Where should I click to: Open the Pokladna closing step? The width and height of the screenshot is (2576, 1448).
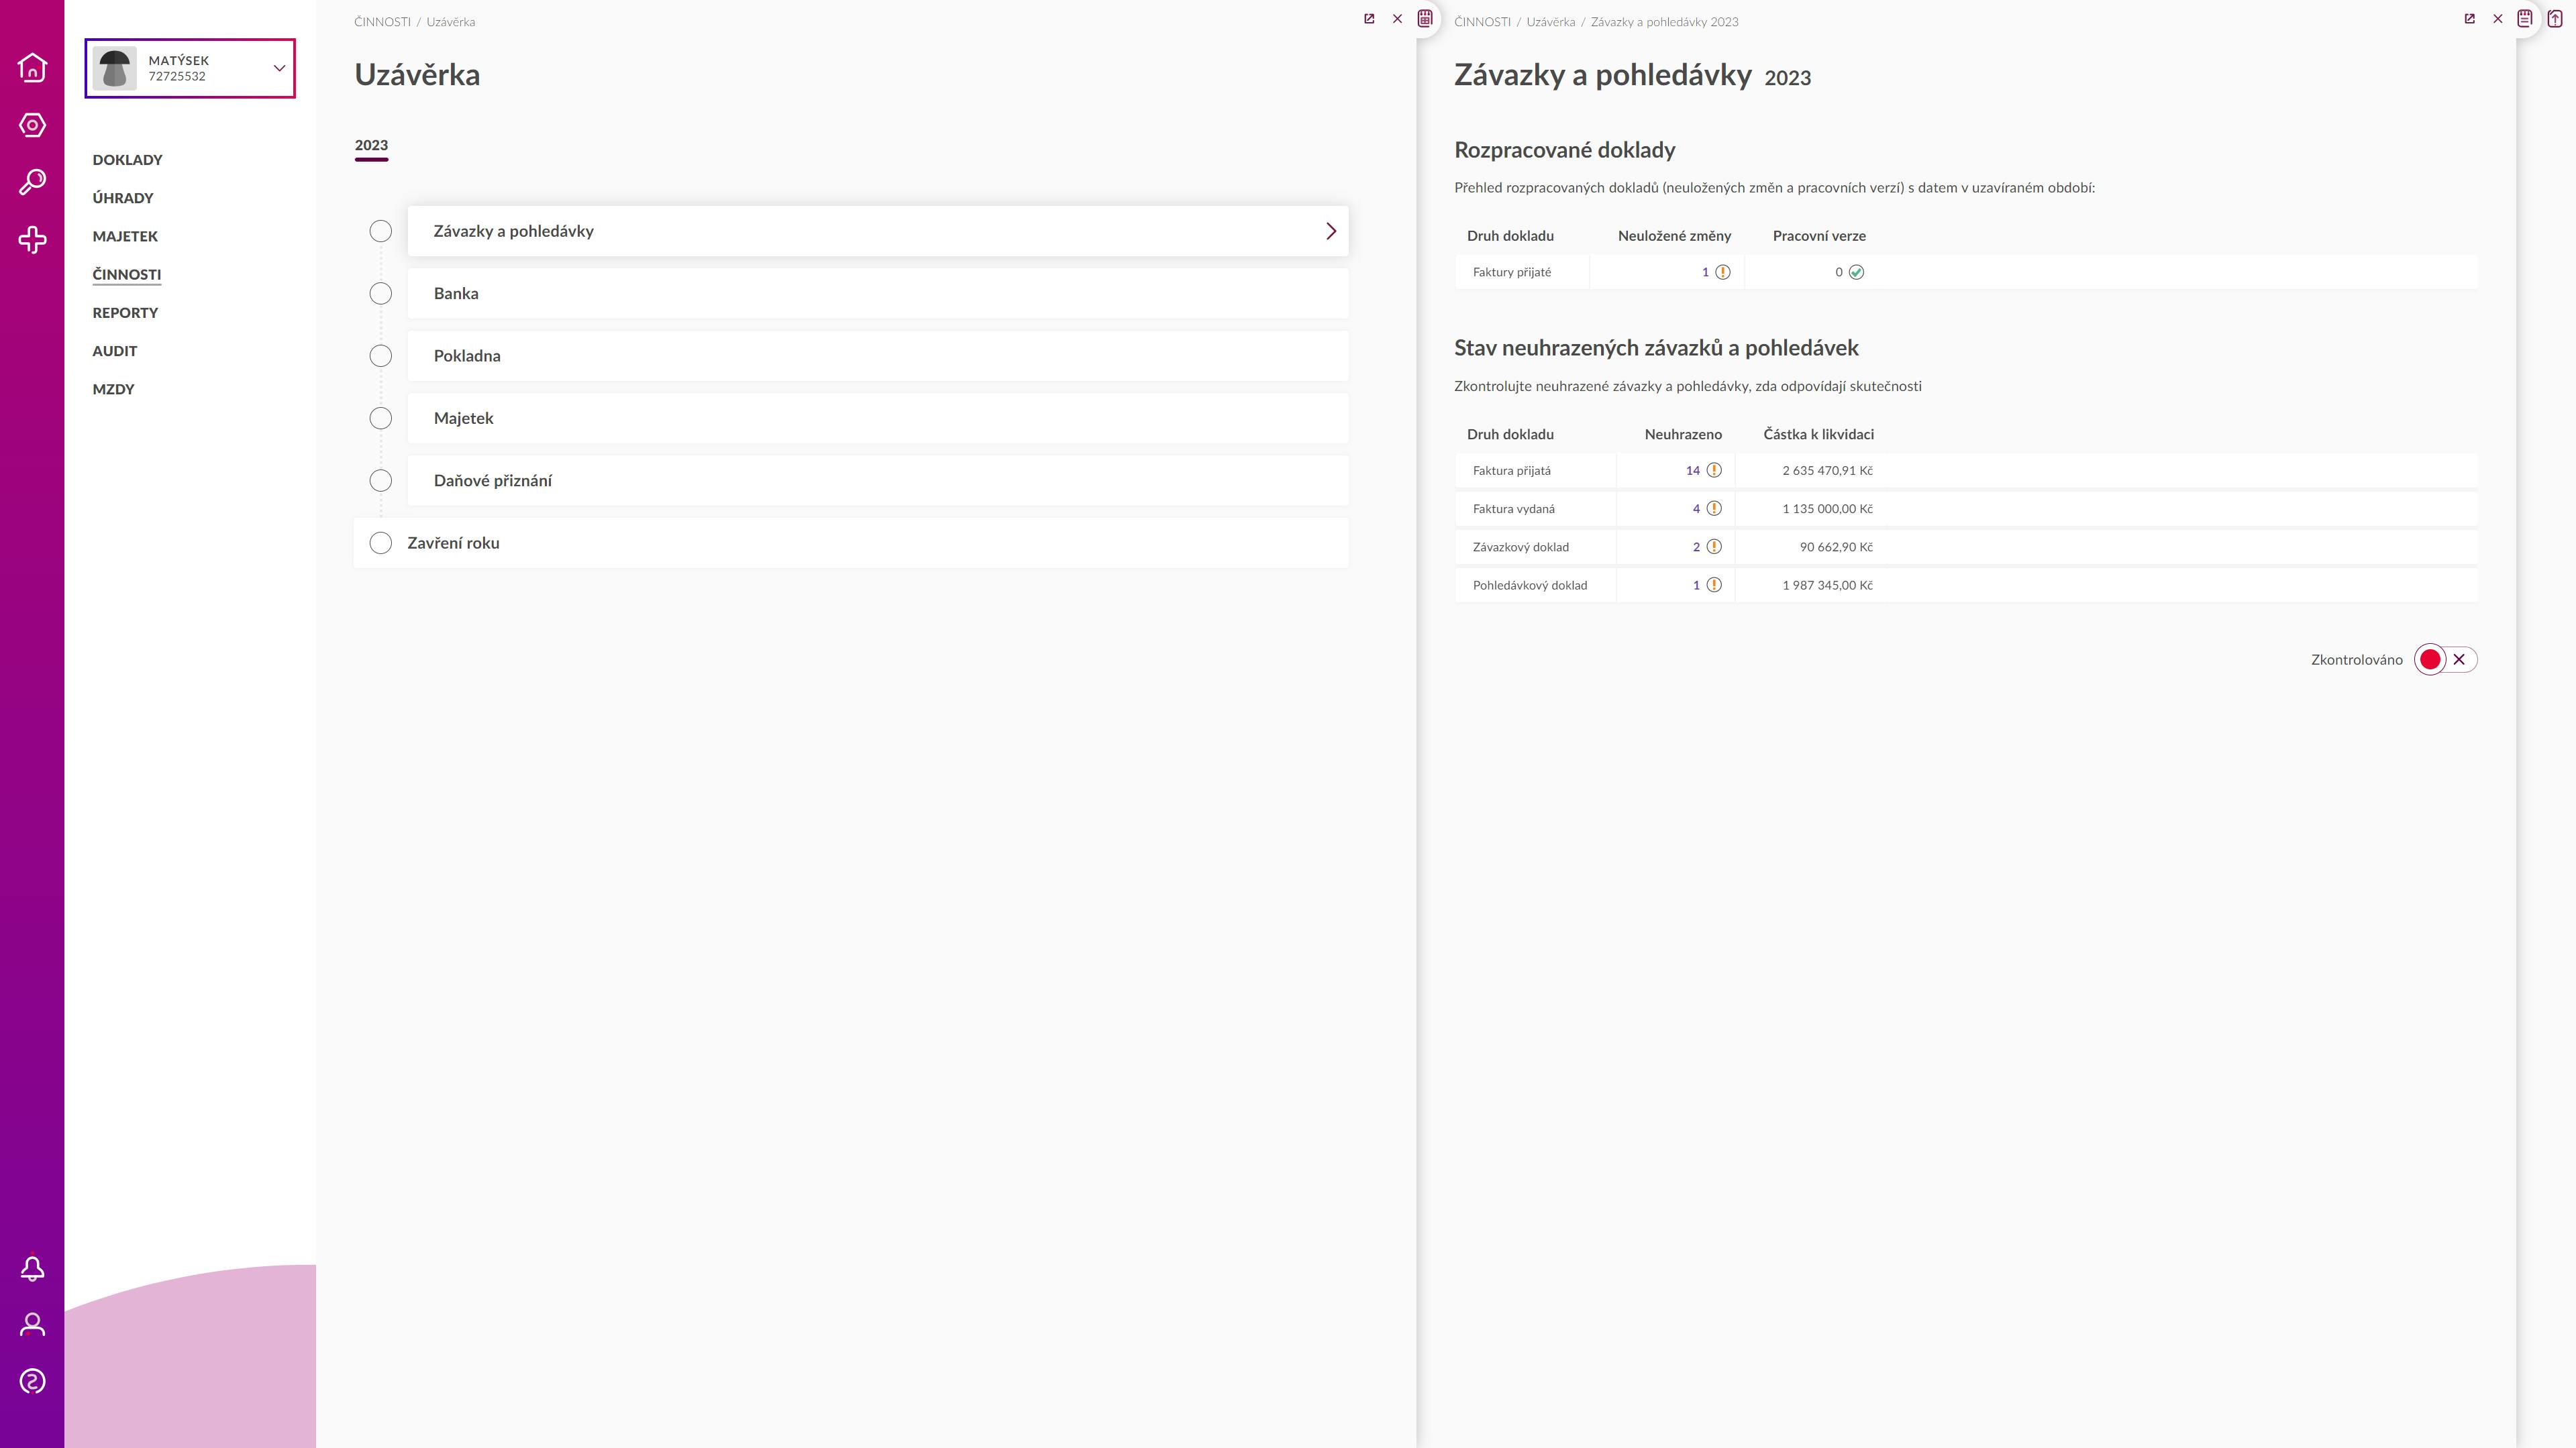[x=878, y=355]
